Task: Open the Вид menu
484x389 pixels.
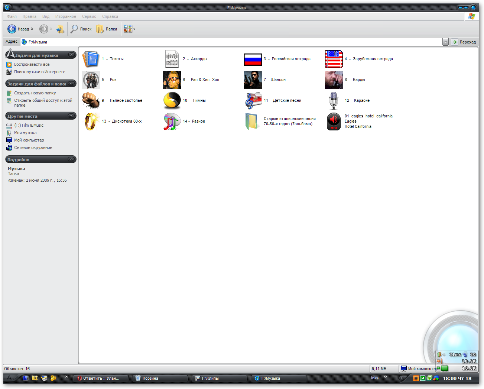Action: pos(46,16)
